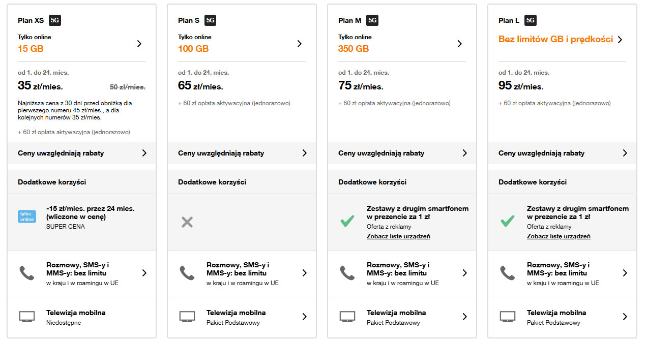Open the 100 GB details arrow in Plan S
Viewport: 646px width, 341px height.
coord(300,44)
